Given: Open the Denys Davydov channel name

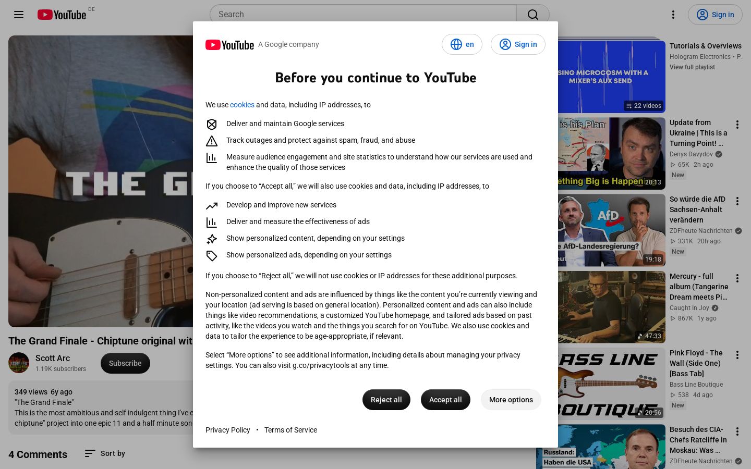Looking at the screenshot, I should pyautogui.click(x=691, y=154).
